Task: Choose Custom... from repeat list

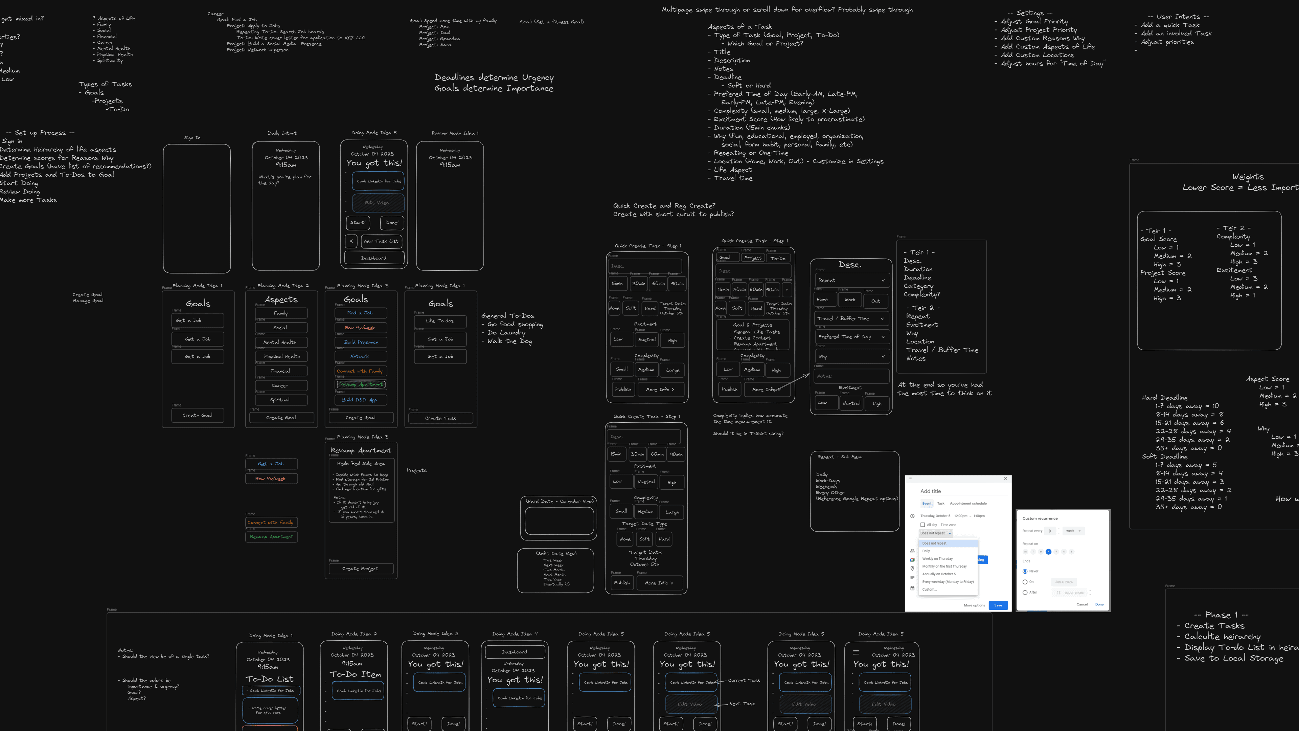Action: [948, 589]
